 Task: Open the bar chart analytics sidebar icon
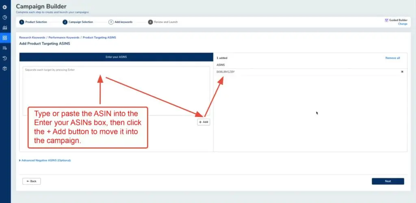click(4, 28)
